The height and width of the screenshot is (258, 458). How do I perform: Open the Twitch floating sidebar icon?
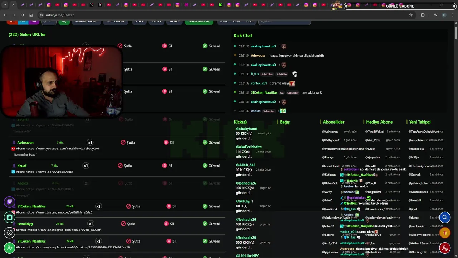point(10,202)
